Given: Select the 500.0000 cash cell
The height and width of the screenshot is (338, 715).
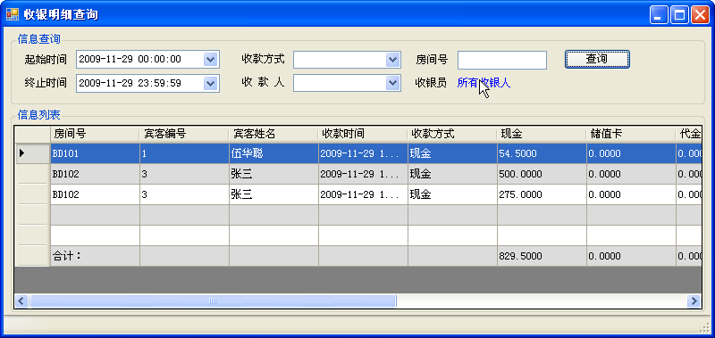Looking at the screenshot, I should (542, 174).
